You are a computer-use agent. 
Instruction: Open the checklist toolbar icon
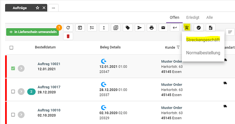click(92, 28)
